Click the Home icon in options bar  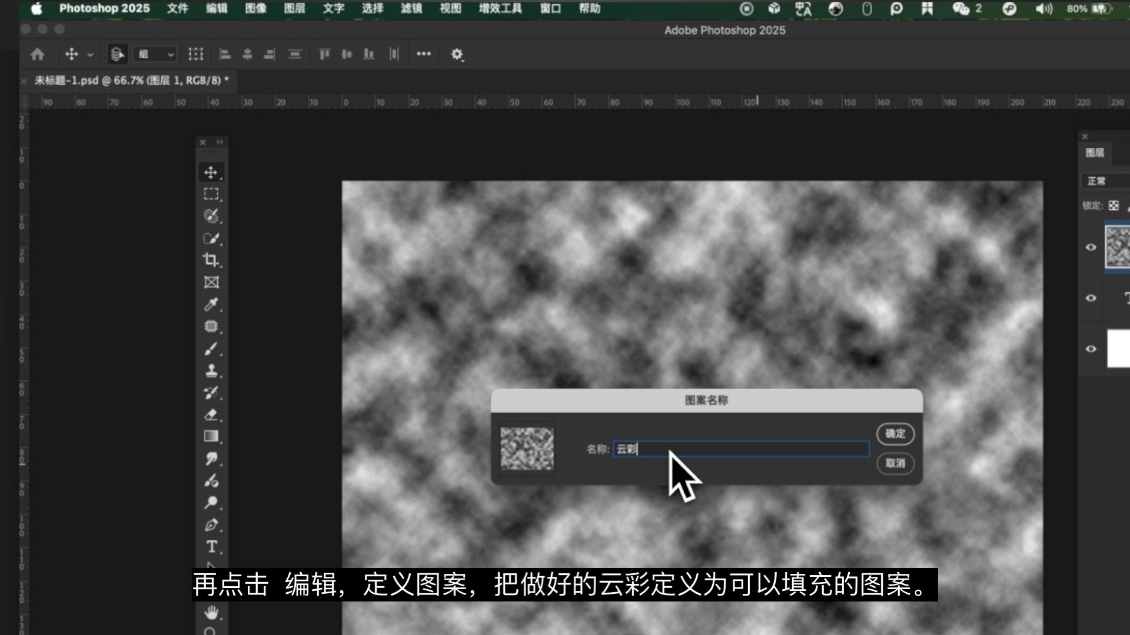(x=38, y=54)
